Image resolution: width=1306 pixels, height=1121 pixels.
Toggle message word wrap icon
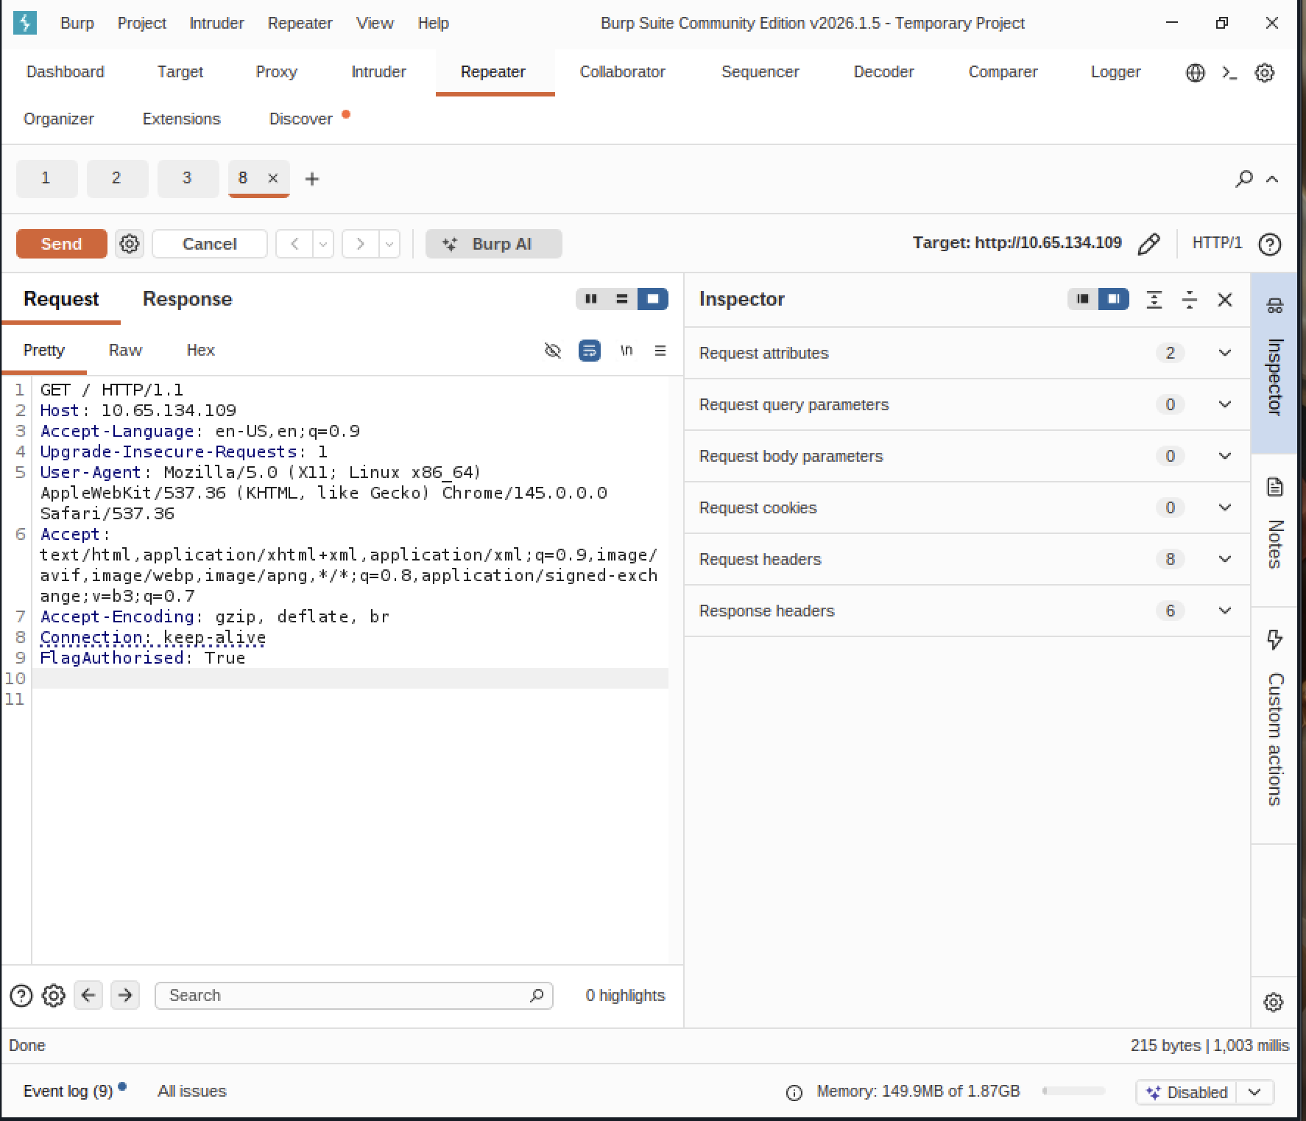pyautogui.click(x=590, y=351)
